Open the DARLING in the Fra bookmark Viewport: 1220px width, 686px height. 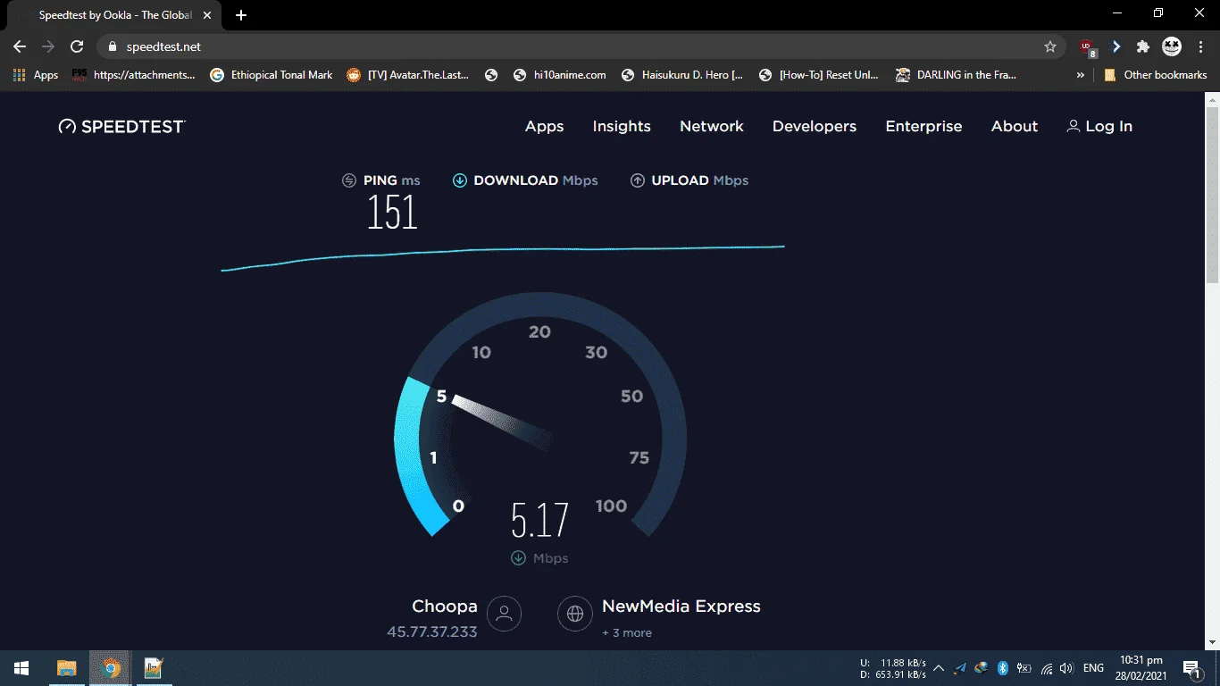957,75
